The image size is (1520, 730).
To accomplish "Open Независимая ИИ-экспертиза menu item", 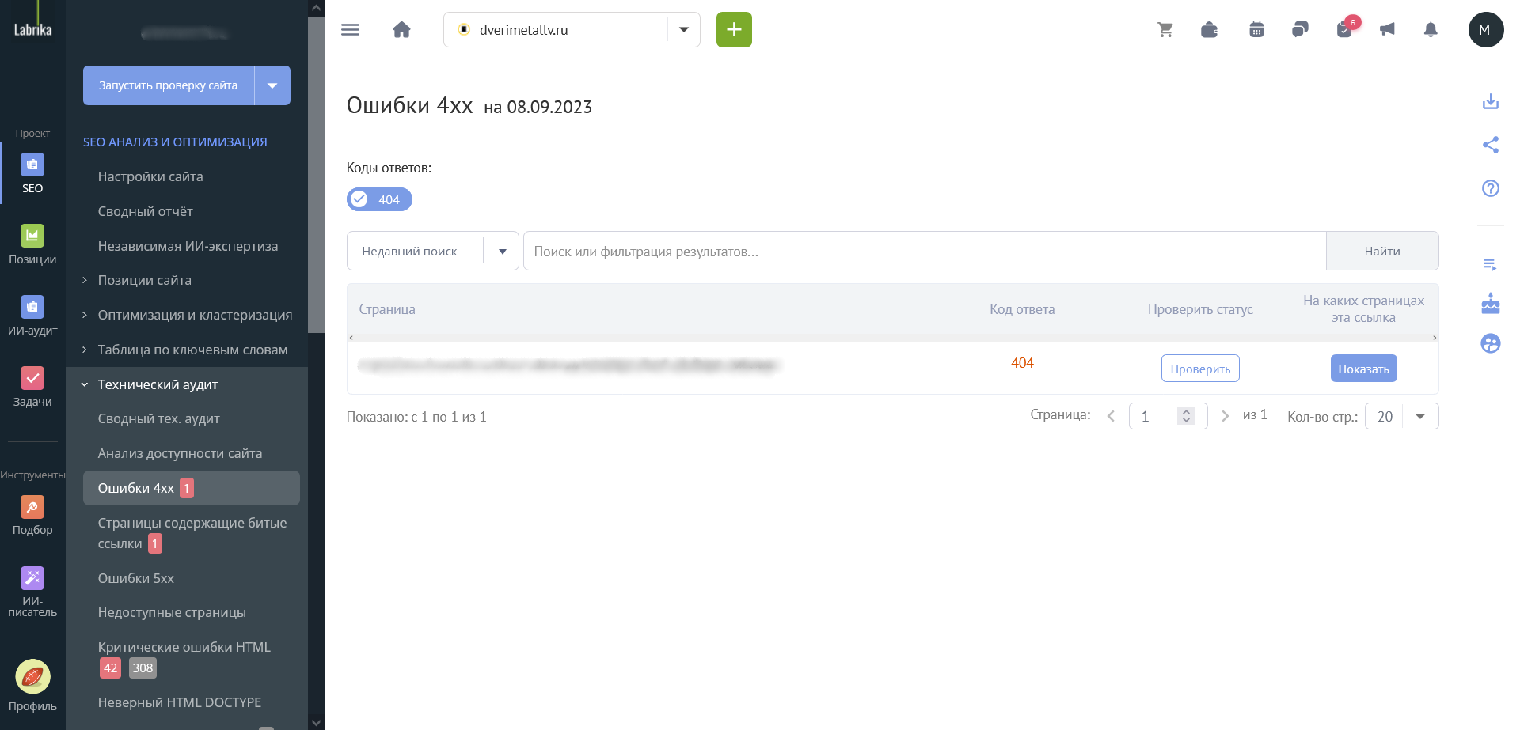I will pyautogui.click(x=188, y=246).
